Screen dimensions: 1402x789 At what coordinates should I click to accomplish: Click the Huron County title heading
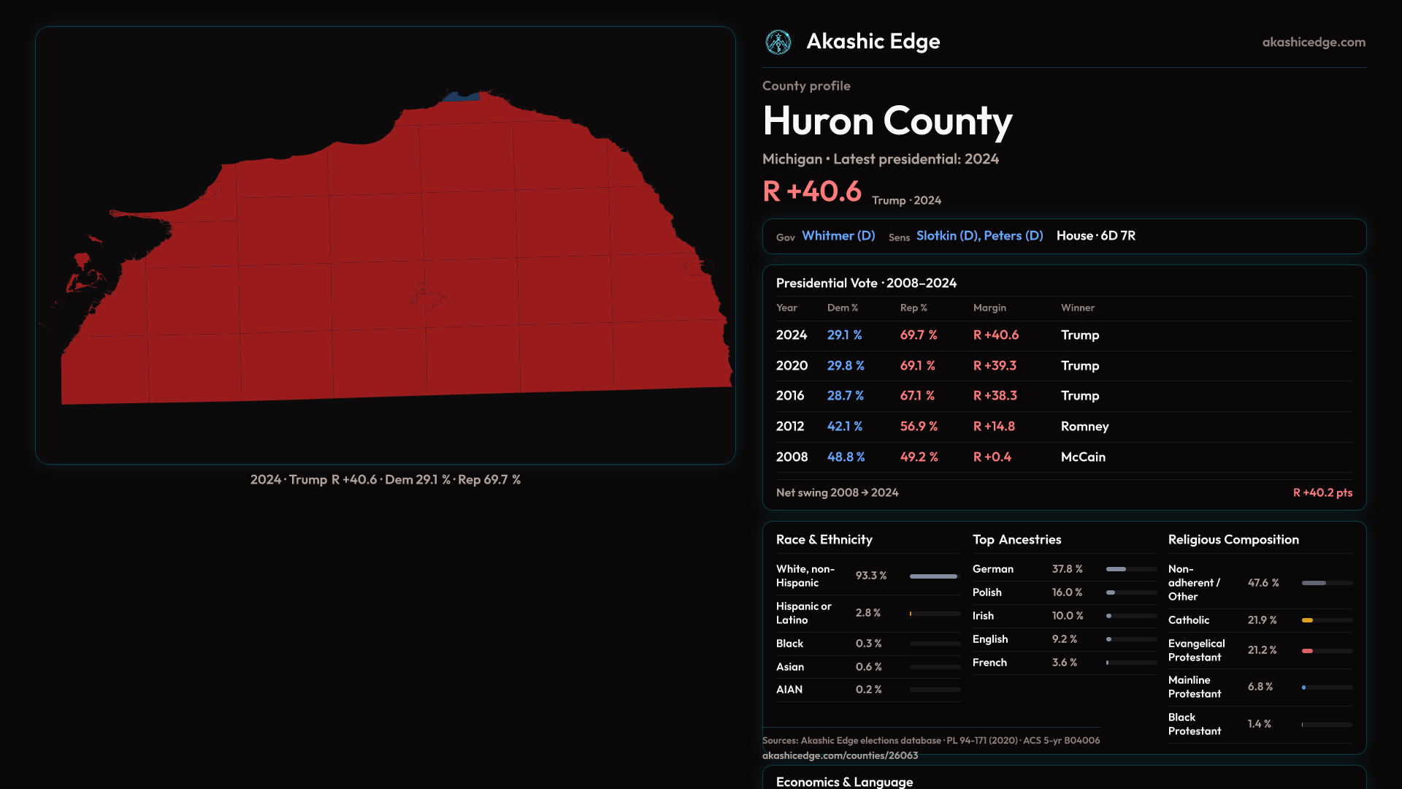pyautogui.click(x=886, y=121)
